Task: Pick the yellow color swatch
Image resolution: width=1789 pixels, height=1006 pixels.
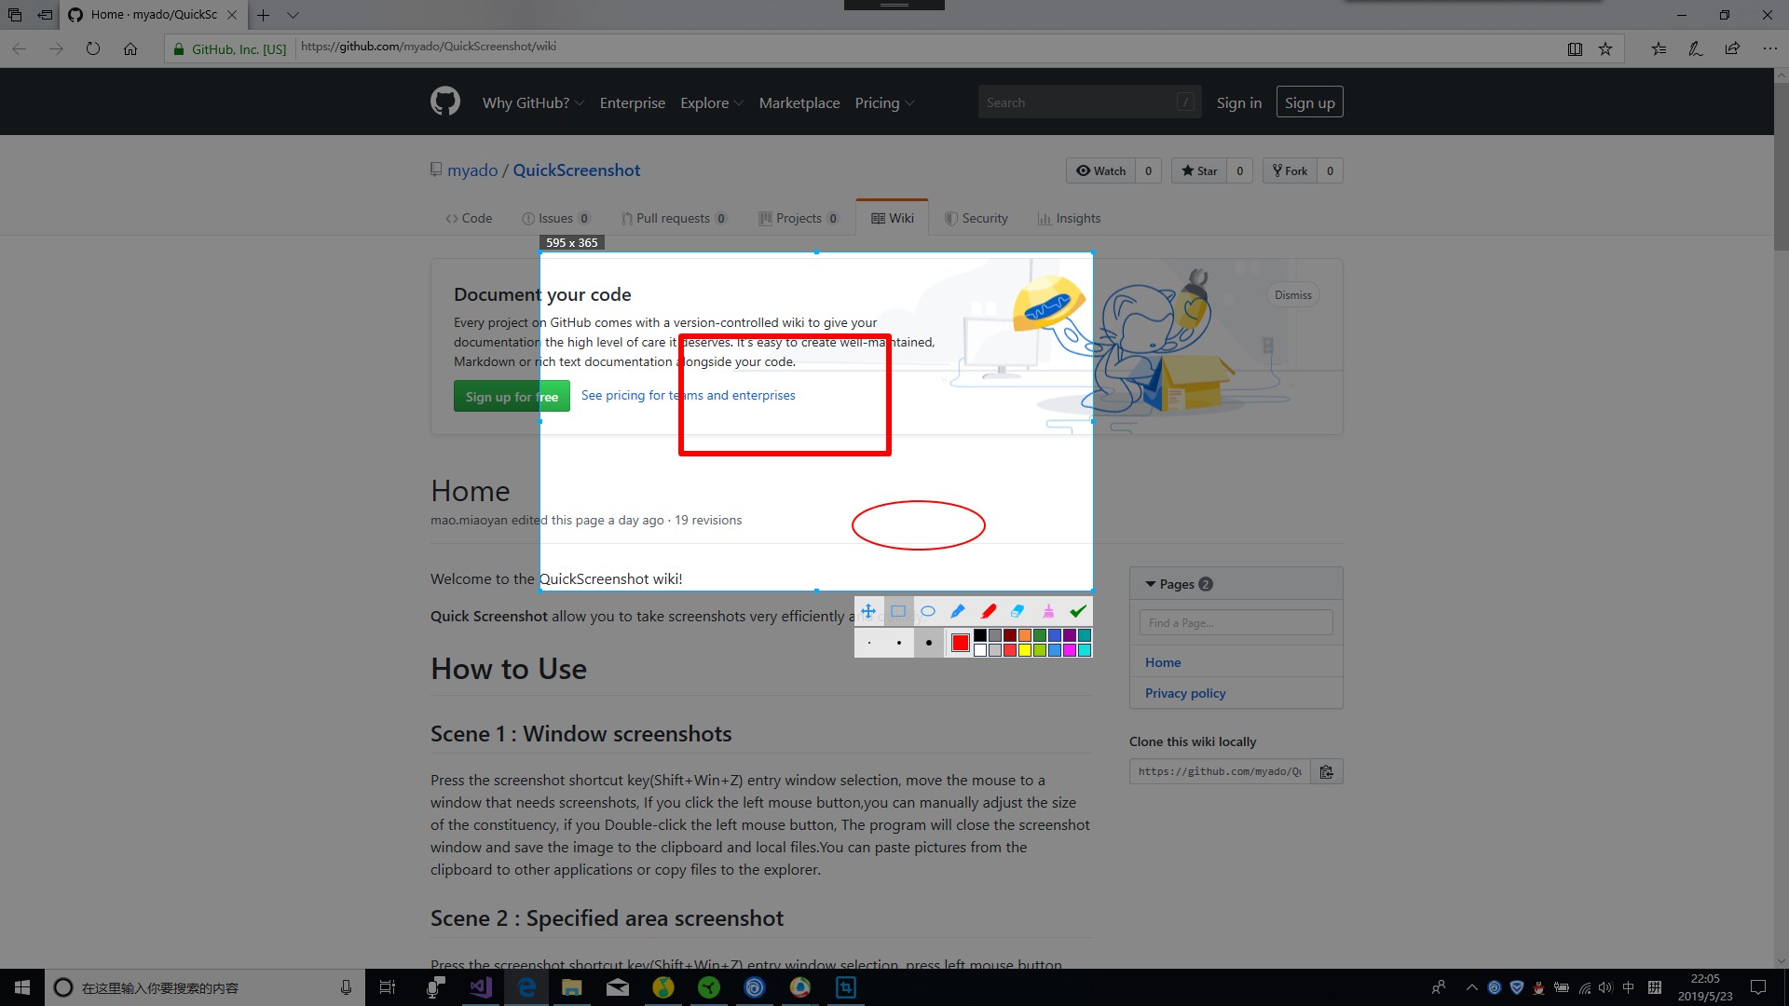Action: click(x=1025, y=650)
